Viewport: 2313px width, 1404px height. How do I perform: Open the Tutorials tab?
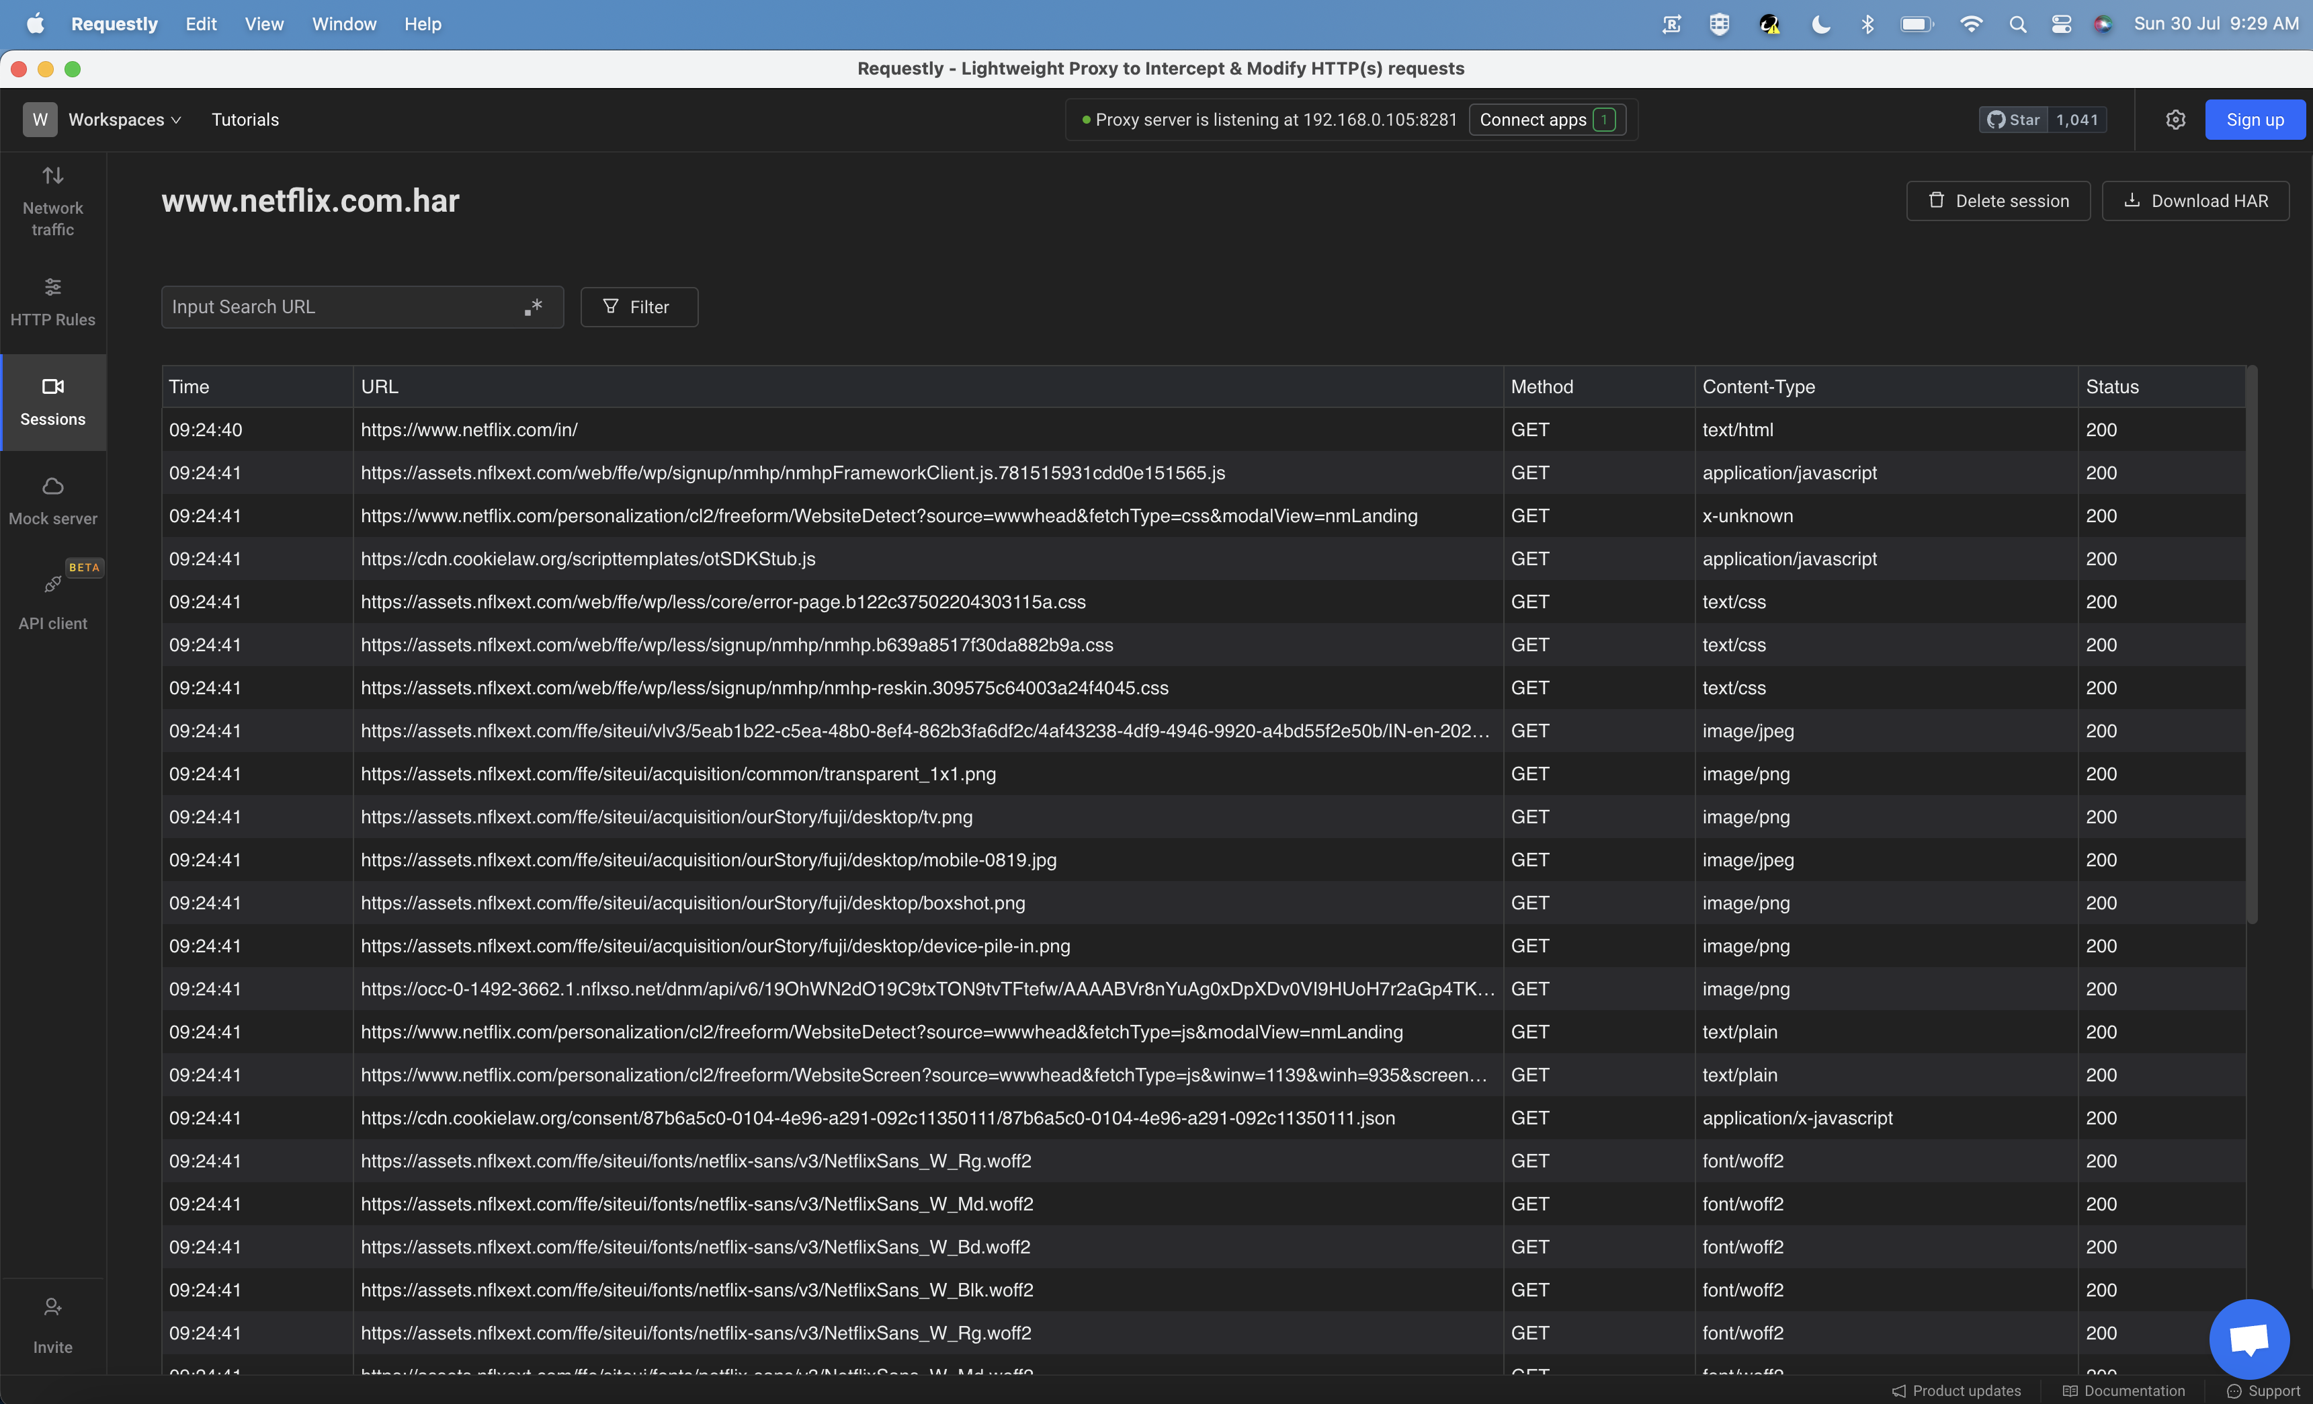pyautogui.click(x=245, y=119)
